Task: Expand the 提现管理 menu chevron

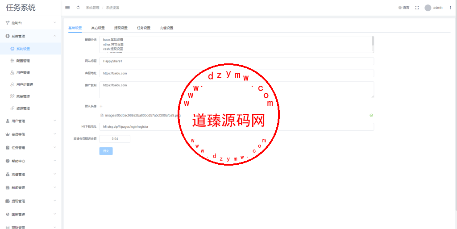Action: [55, 201]
